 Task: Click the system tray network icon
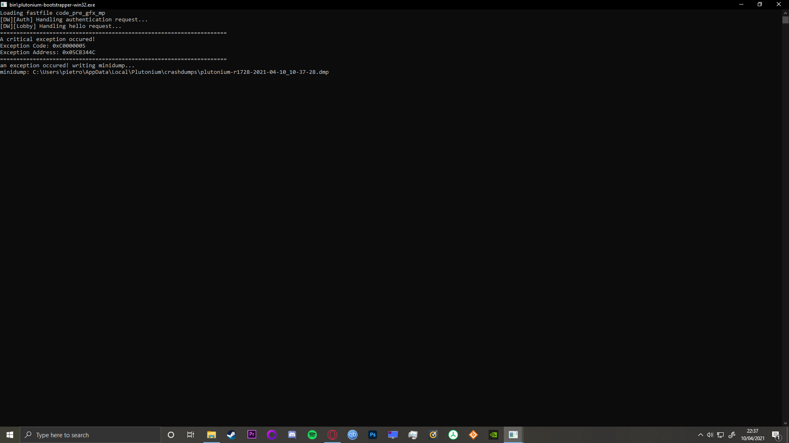[x=721, y=435]
